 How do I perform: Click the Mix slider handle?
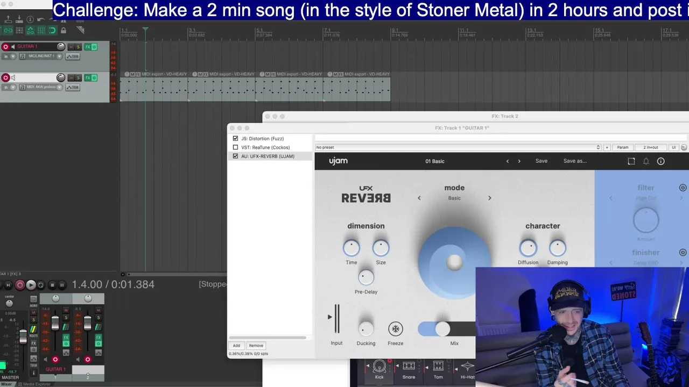[x=442, y=329]
